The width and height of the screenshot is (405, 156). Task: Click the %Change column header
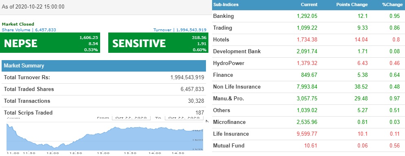[x=392, y=4]
